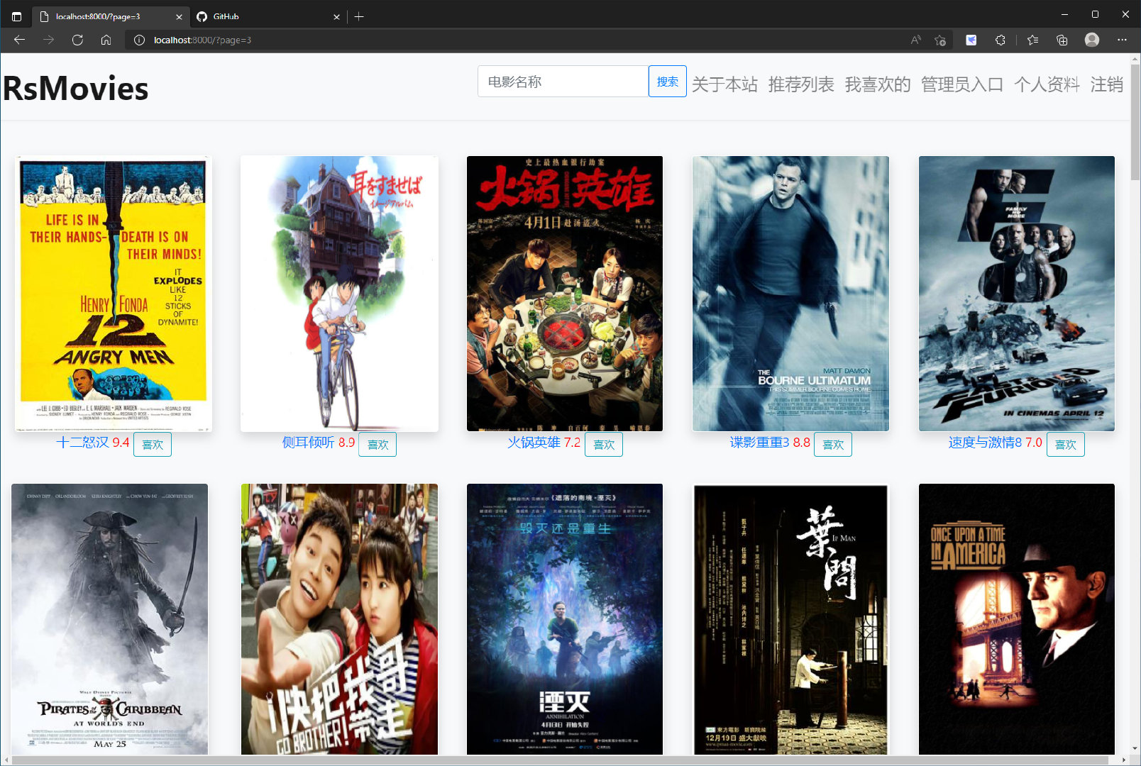Open the Extensions puzzle icon
This screenshot has width=1141, height=766.
coord(1001,40)
